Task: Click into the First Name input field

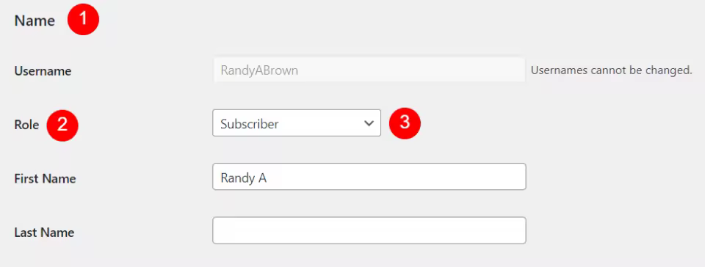Action: 369,177
